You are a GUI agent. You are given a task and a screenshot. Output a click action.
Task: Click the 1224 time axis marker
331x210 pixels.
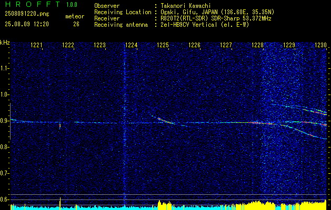click(x=132, y=45)
